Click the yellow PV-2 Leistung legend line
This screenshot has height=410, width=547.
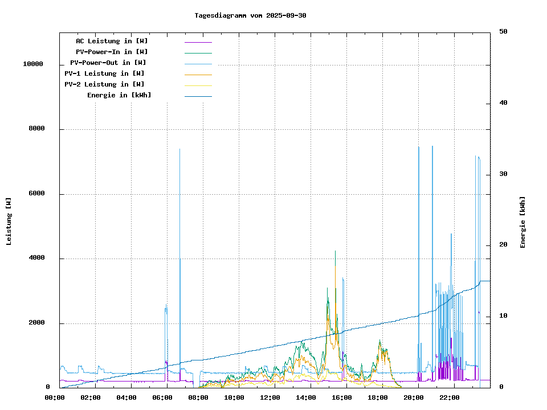[198, 85]
